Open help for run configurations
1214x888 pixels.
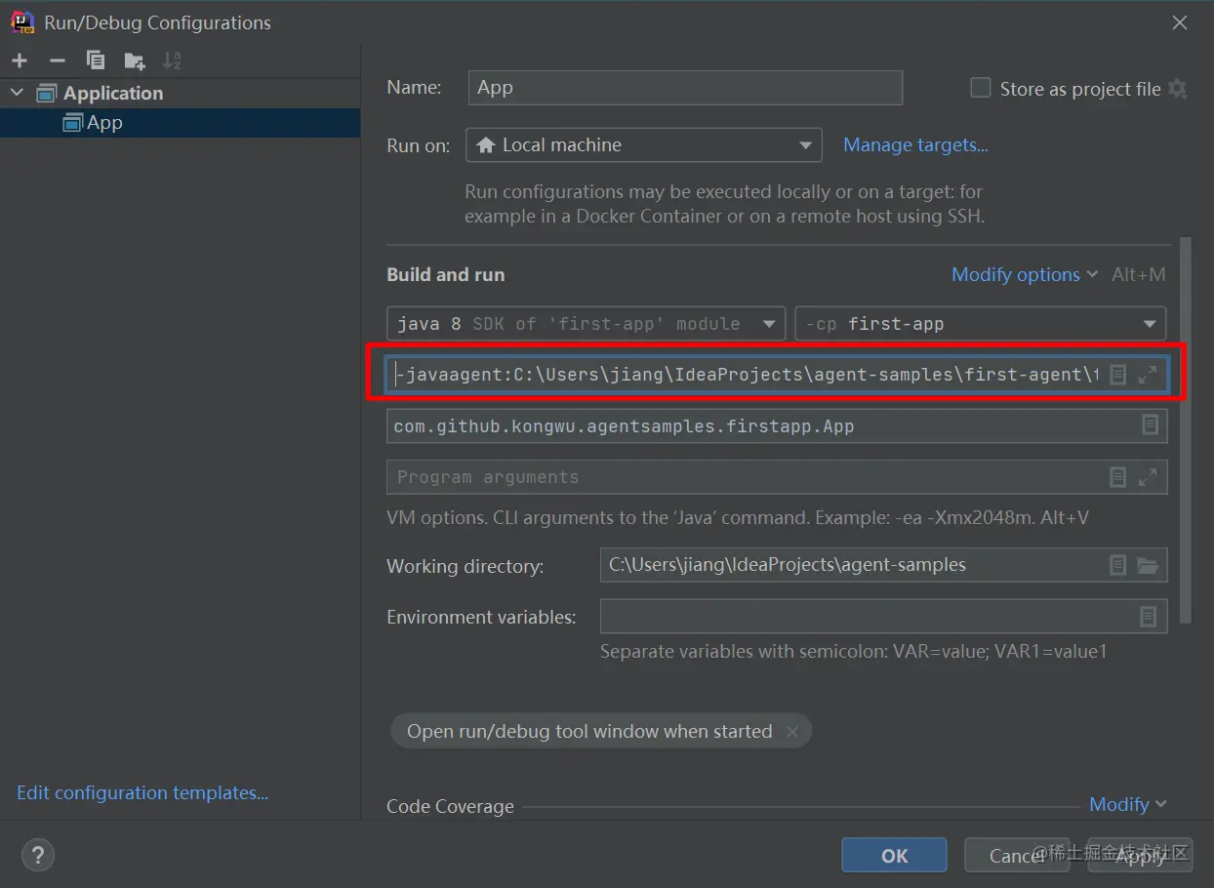(37, 856)
